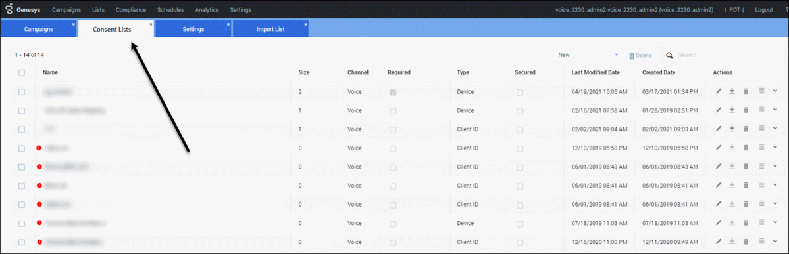Sort by the Name column header
The width and height of the screenshot is (789, 254).
tap(50, 72)
